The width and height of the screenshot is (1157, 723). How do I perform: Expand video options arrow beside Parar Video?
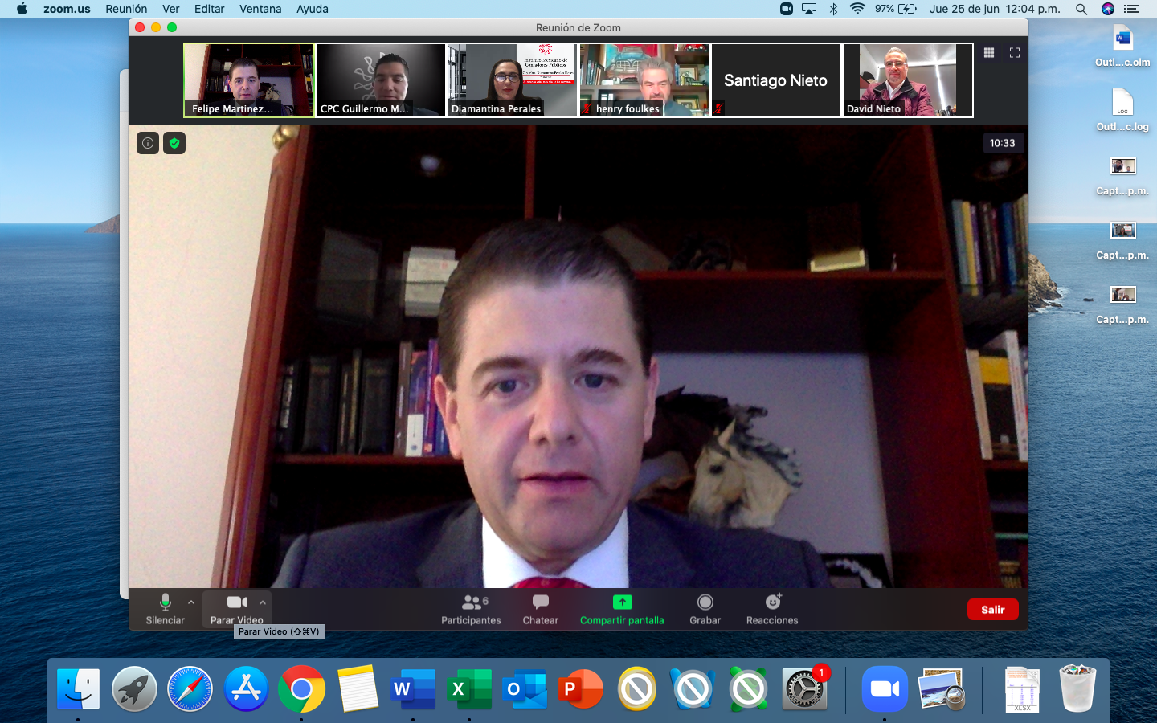[263, 602]
